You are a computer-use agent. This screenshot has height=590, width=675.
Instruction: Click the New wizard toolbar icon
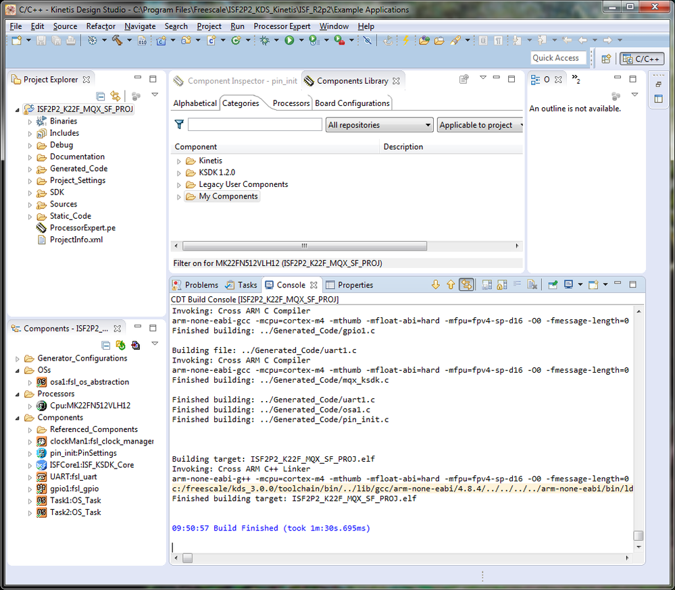click(17, 40)
